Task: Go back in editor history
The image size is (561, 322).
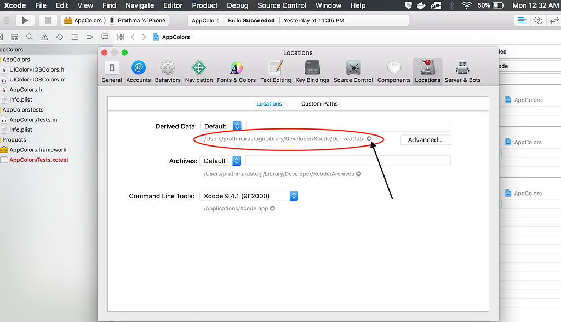Action: point(133,37)
